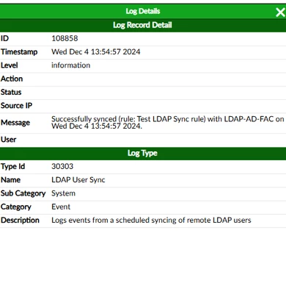Screen dimensions: 286x294
Task: Close the Log Details dialog
Action: click(280, 12)
